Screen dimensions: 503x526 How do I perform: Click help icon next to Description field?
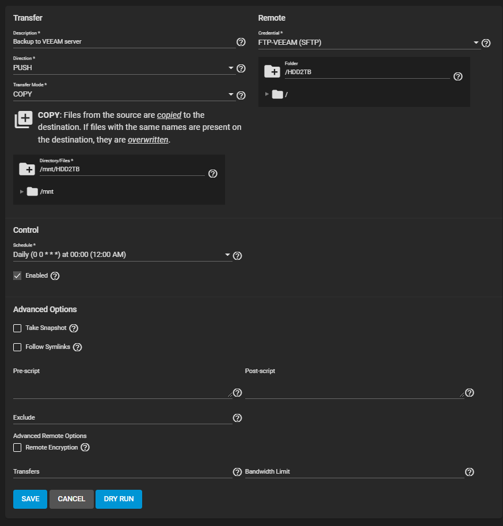(x=241, y=42)
